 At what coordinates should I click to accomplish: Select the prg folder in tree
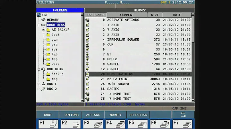click(55, 45)
